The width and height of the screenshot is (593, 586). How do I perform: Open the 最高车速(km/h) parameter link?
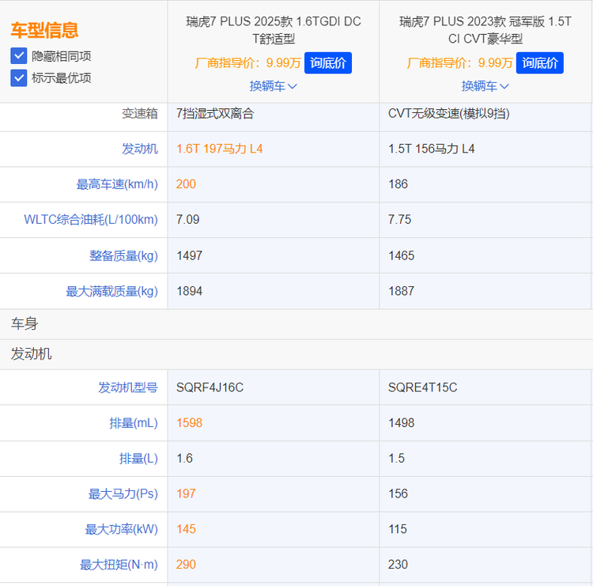(117, 184)
